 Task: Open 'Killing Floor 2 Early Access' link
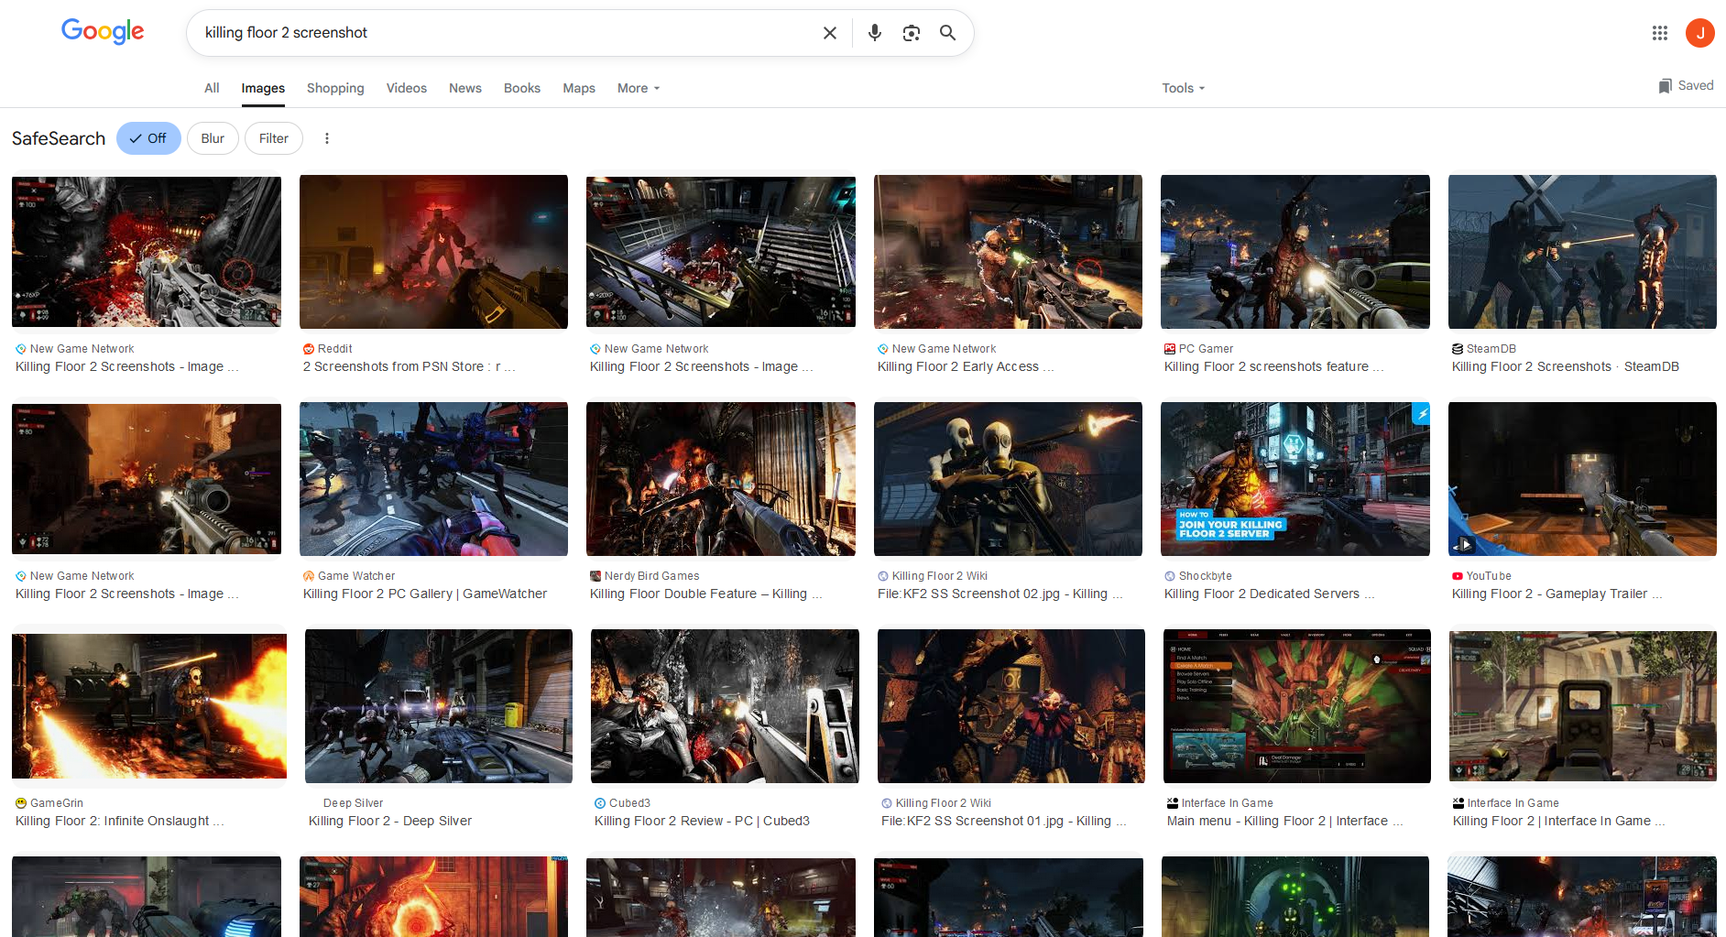tap(966, 366)
